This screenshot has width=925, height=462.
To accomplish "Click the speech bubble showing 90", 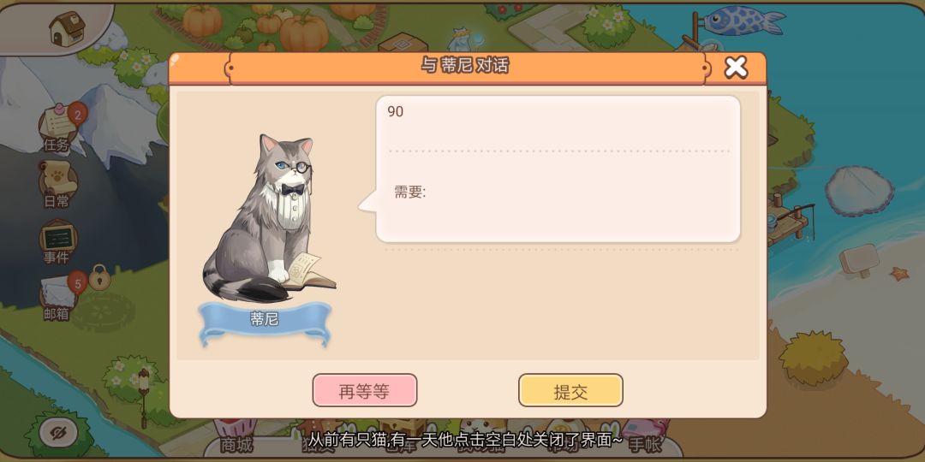I will 558,169.
